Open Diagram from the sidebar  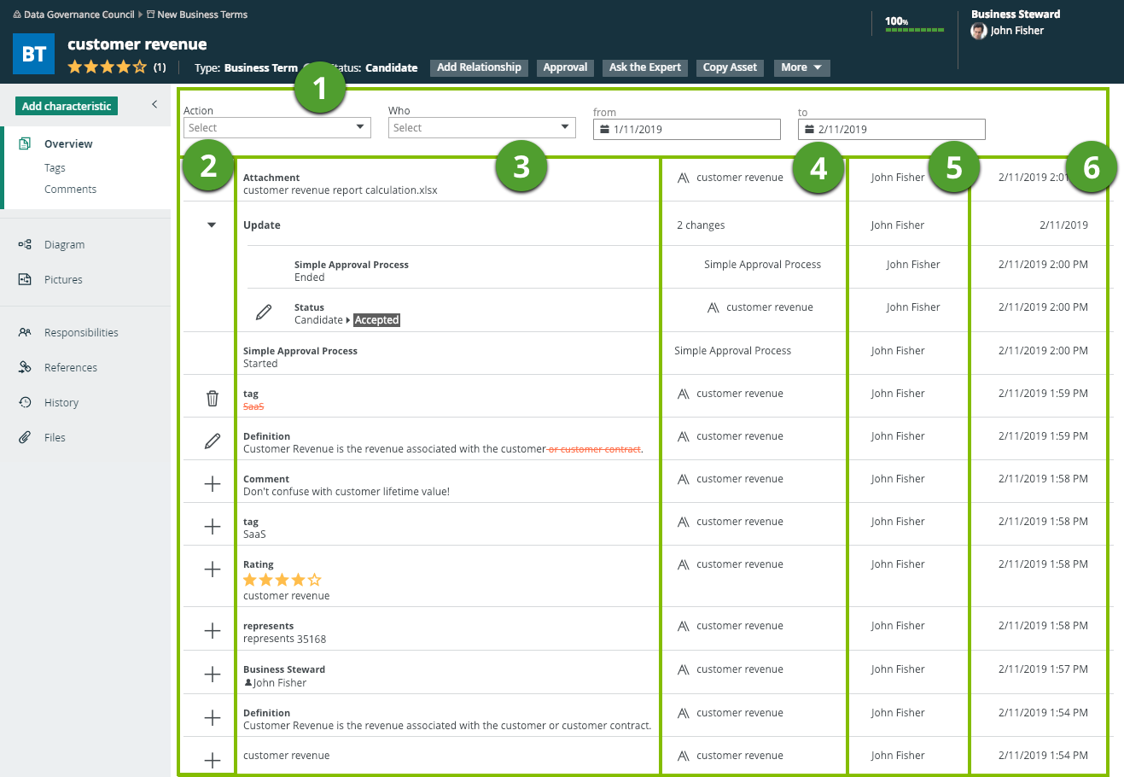coord(64,245)
